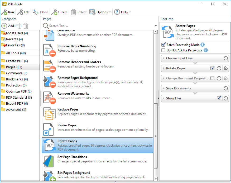The width and height of the screenshot is (231, 183).
Task: Select the Resize Pages tool icon
Action: [48, 129]
